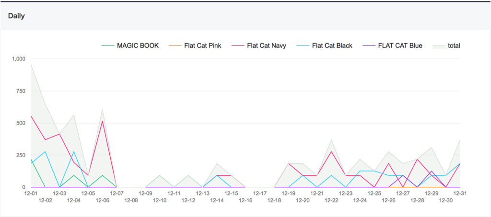
Task: Click the grey total legend swatch box
Action: 439,46
